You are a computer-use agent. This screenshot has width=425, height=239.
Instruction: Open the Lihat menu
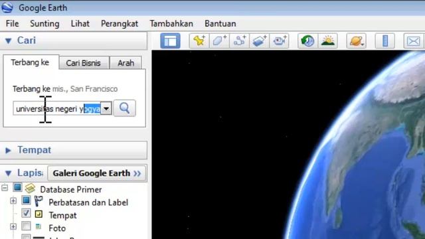coord(80,24)
